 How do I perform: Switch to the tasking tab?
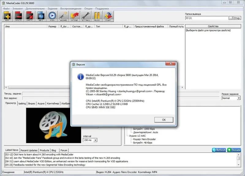[22, 103]
